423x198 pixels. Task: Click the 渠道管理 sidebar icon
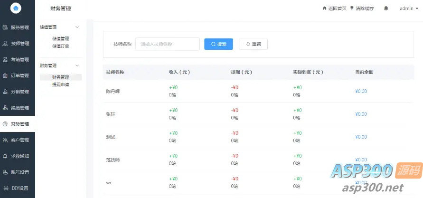[5, 108]
